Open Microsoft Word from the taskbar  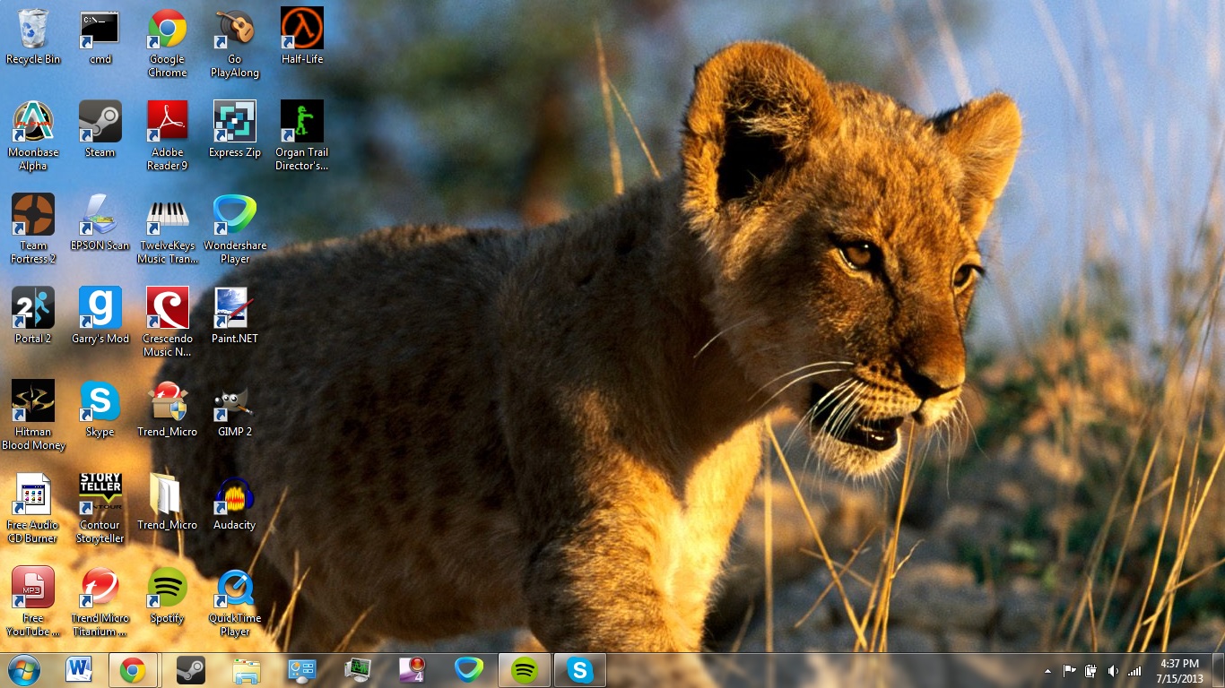[x=79, y=670]
